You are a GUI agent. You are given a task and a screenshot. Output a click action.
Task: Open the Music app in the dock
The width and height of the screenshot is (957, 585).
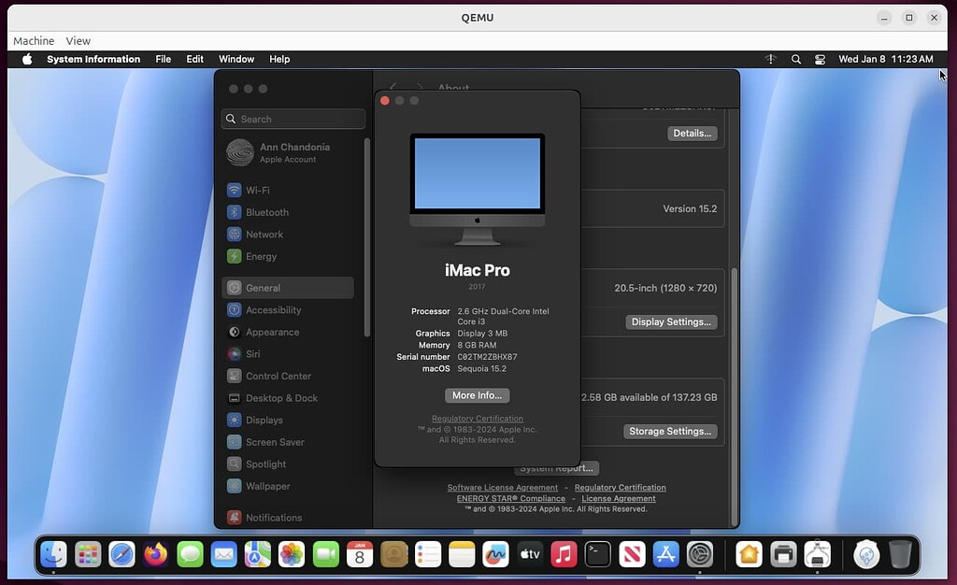point(564,554)
